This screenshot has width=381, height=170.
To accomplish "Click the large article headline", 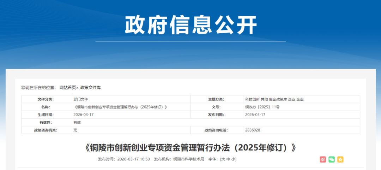I will tap(191, 148).
